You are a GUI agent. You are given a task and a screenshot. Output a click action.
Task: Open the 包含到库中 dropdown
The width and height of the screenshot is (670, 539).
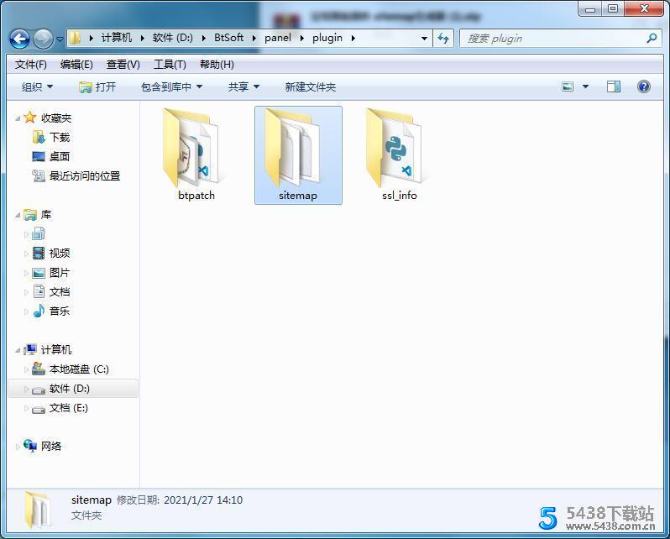tap(171, 87)
